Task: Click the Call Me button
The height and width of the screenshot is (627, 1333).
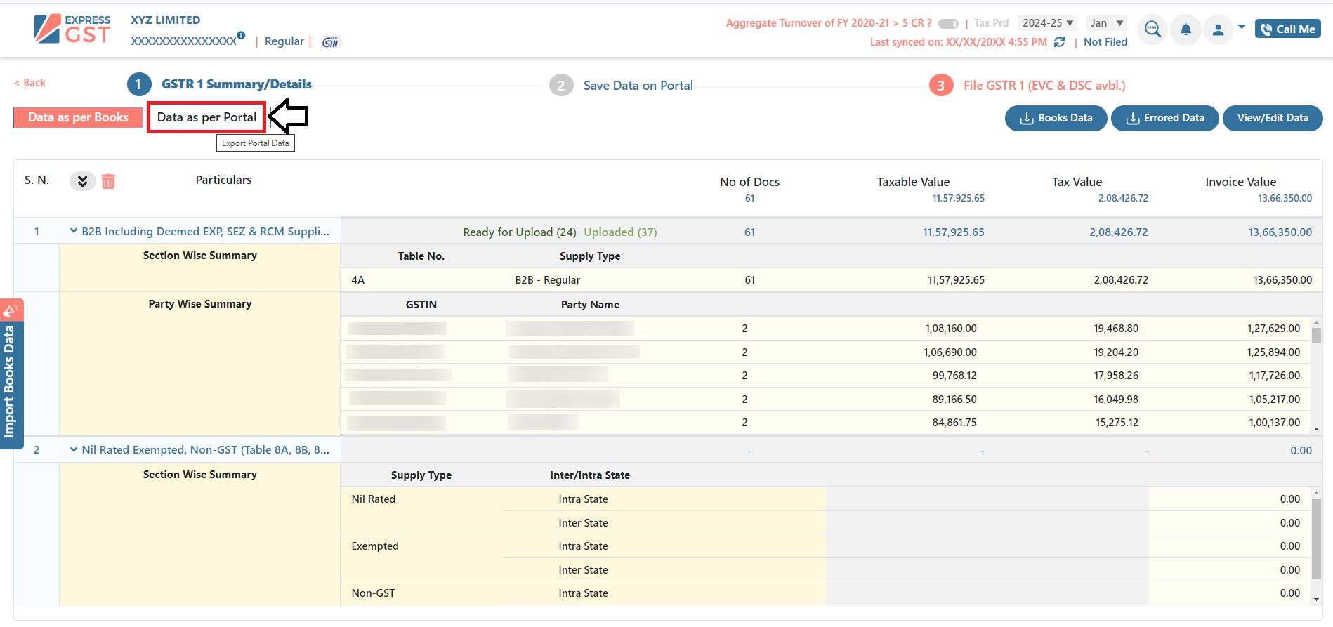Action: point(1288,29)
